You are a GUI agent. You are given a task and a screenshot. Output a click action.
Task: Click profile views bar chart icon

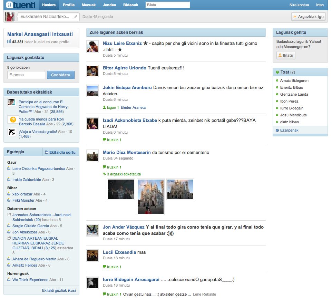[9, 41]
